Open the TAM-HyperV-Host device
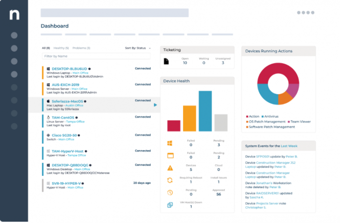340x223 pixels. [x=68, y=151]
